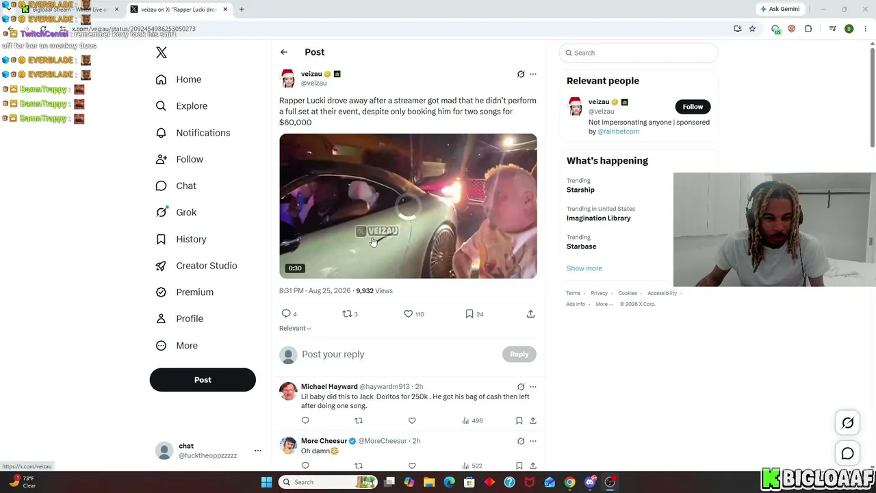Open Notifications in the sidebar
Screen dimensions: 876x493
pyautogui.click(x=193, y=133)
